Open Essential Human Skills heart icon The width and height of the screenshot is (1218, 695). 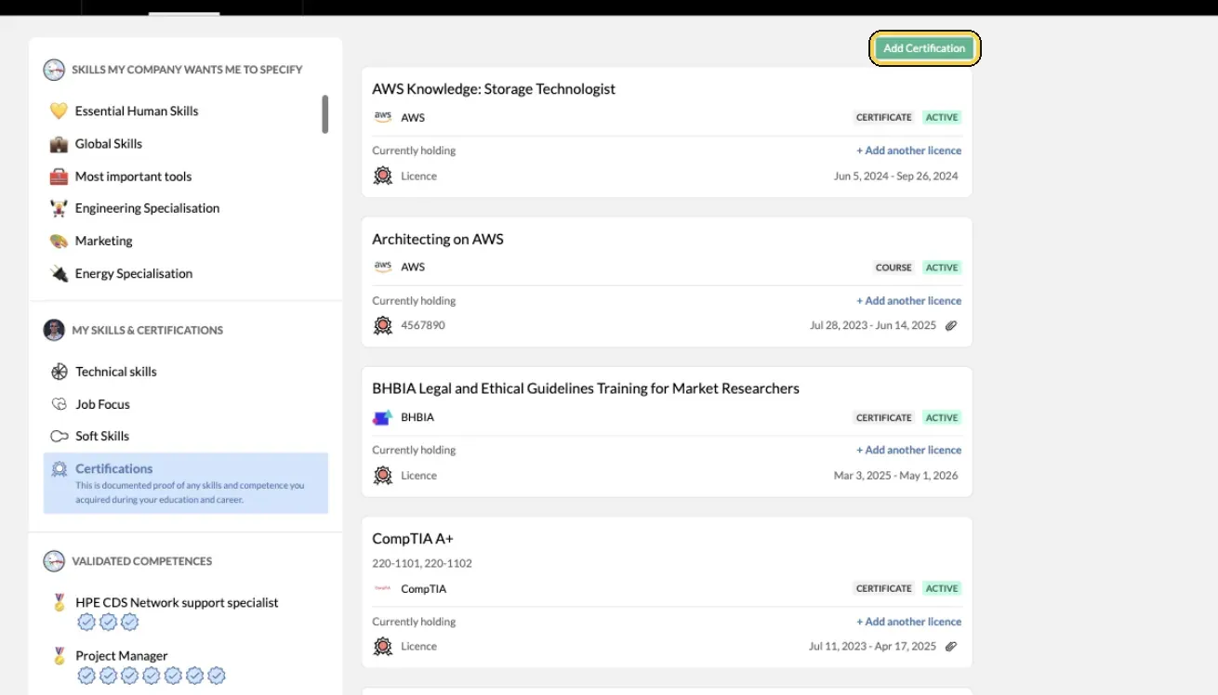59,111
